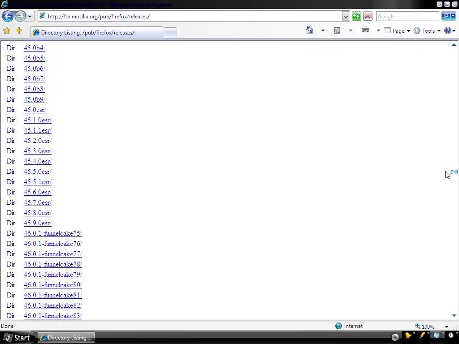The height and width of the screenshot is (344, 459).
Task: Click the Search magnifier button
Action: tap(446, 16)
